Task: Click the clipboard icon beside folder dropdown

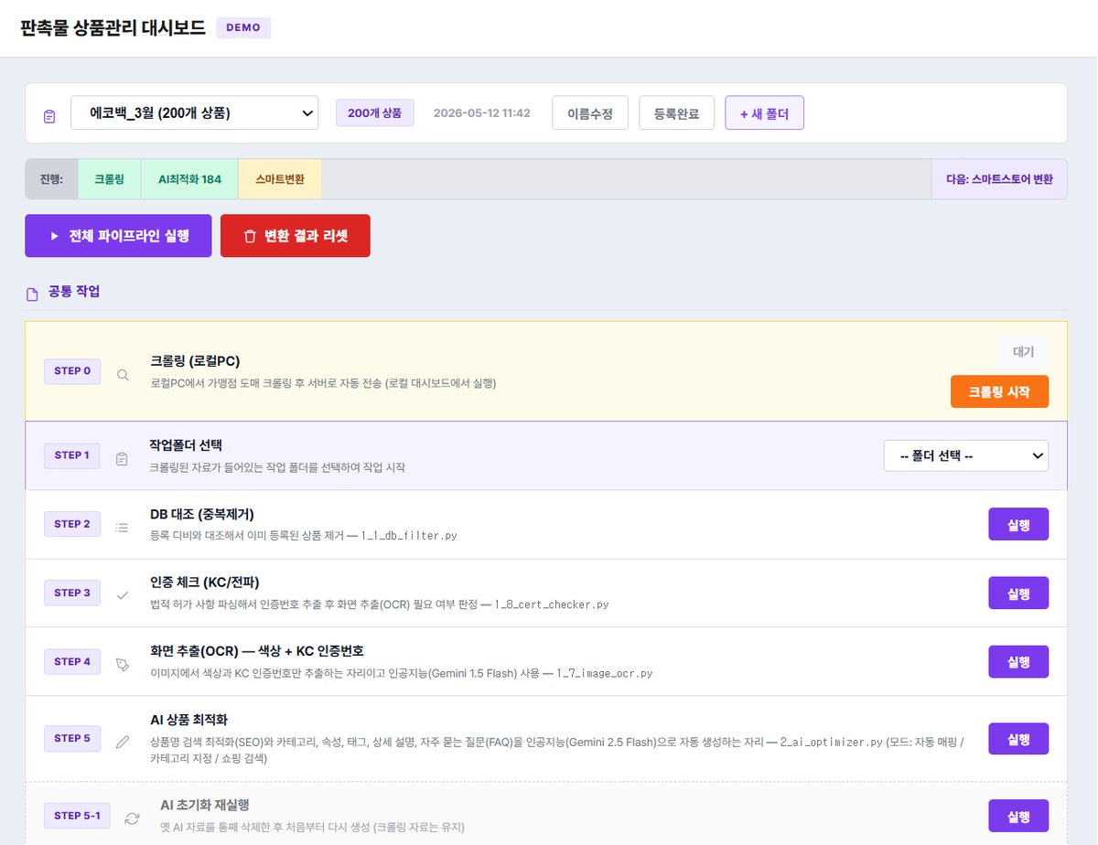Action: tap(49, 117)
